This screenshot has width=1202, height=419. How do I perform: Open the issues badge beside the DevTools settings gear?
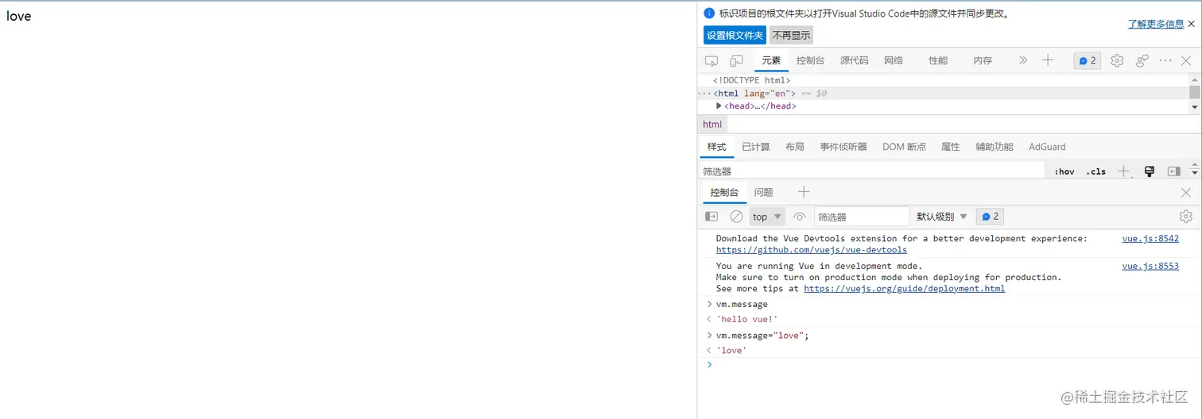pos(1088,60)
